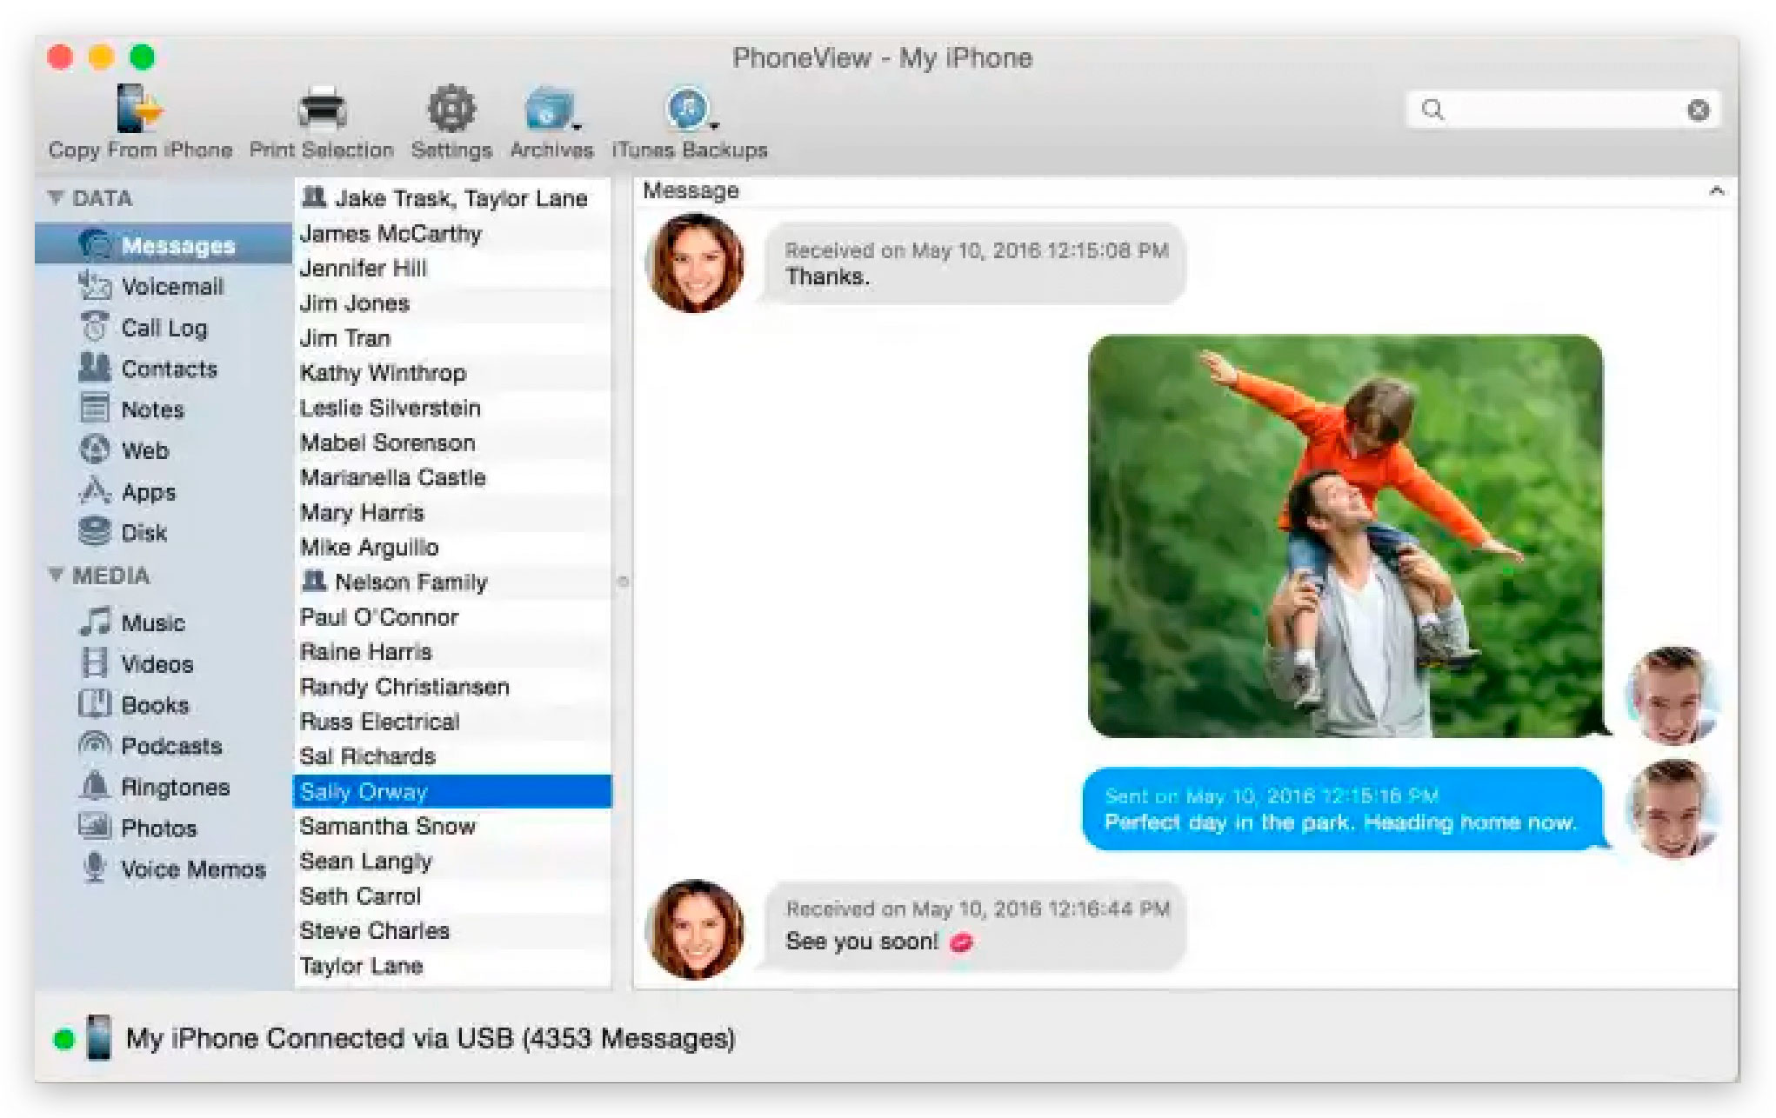Click the split-pane divider handle

tap(623, 582)
